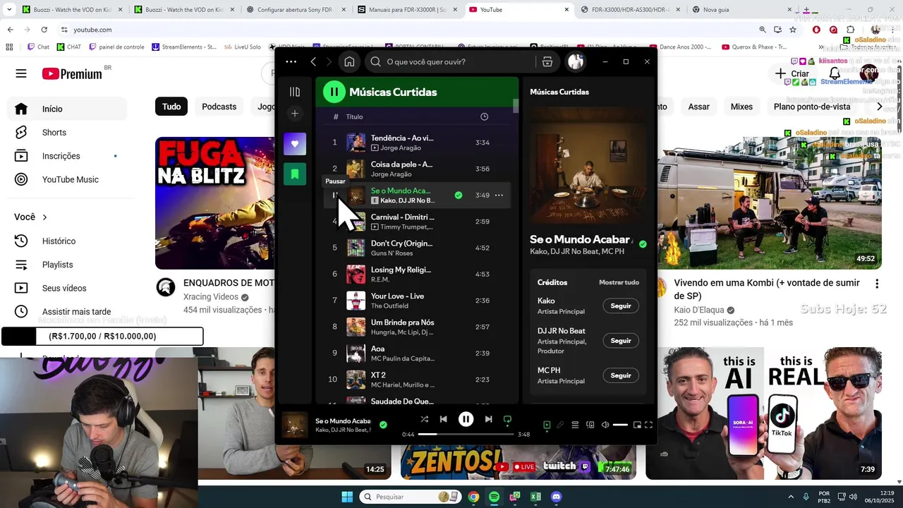The height and width of the screenshot is (508, 903).
Task: Open the play queue
Action: click(575, 425)
